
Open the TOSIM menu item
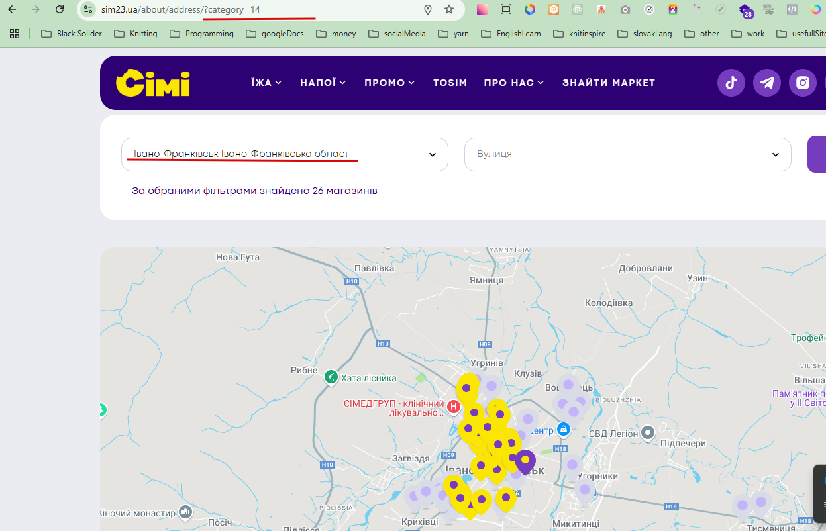tap(450, 83)
